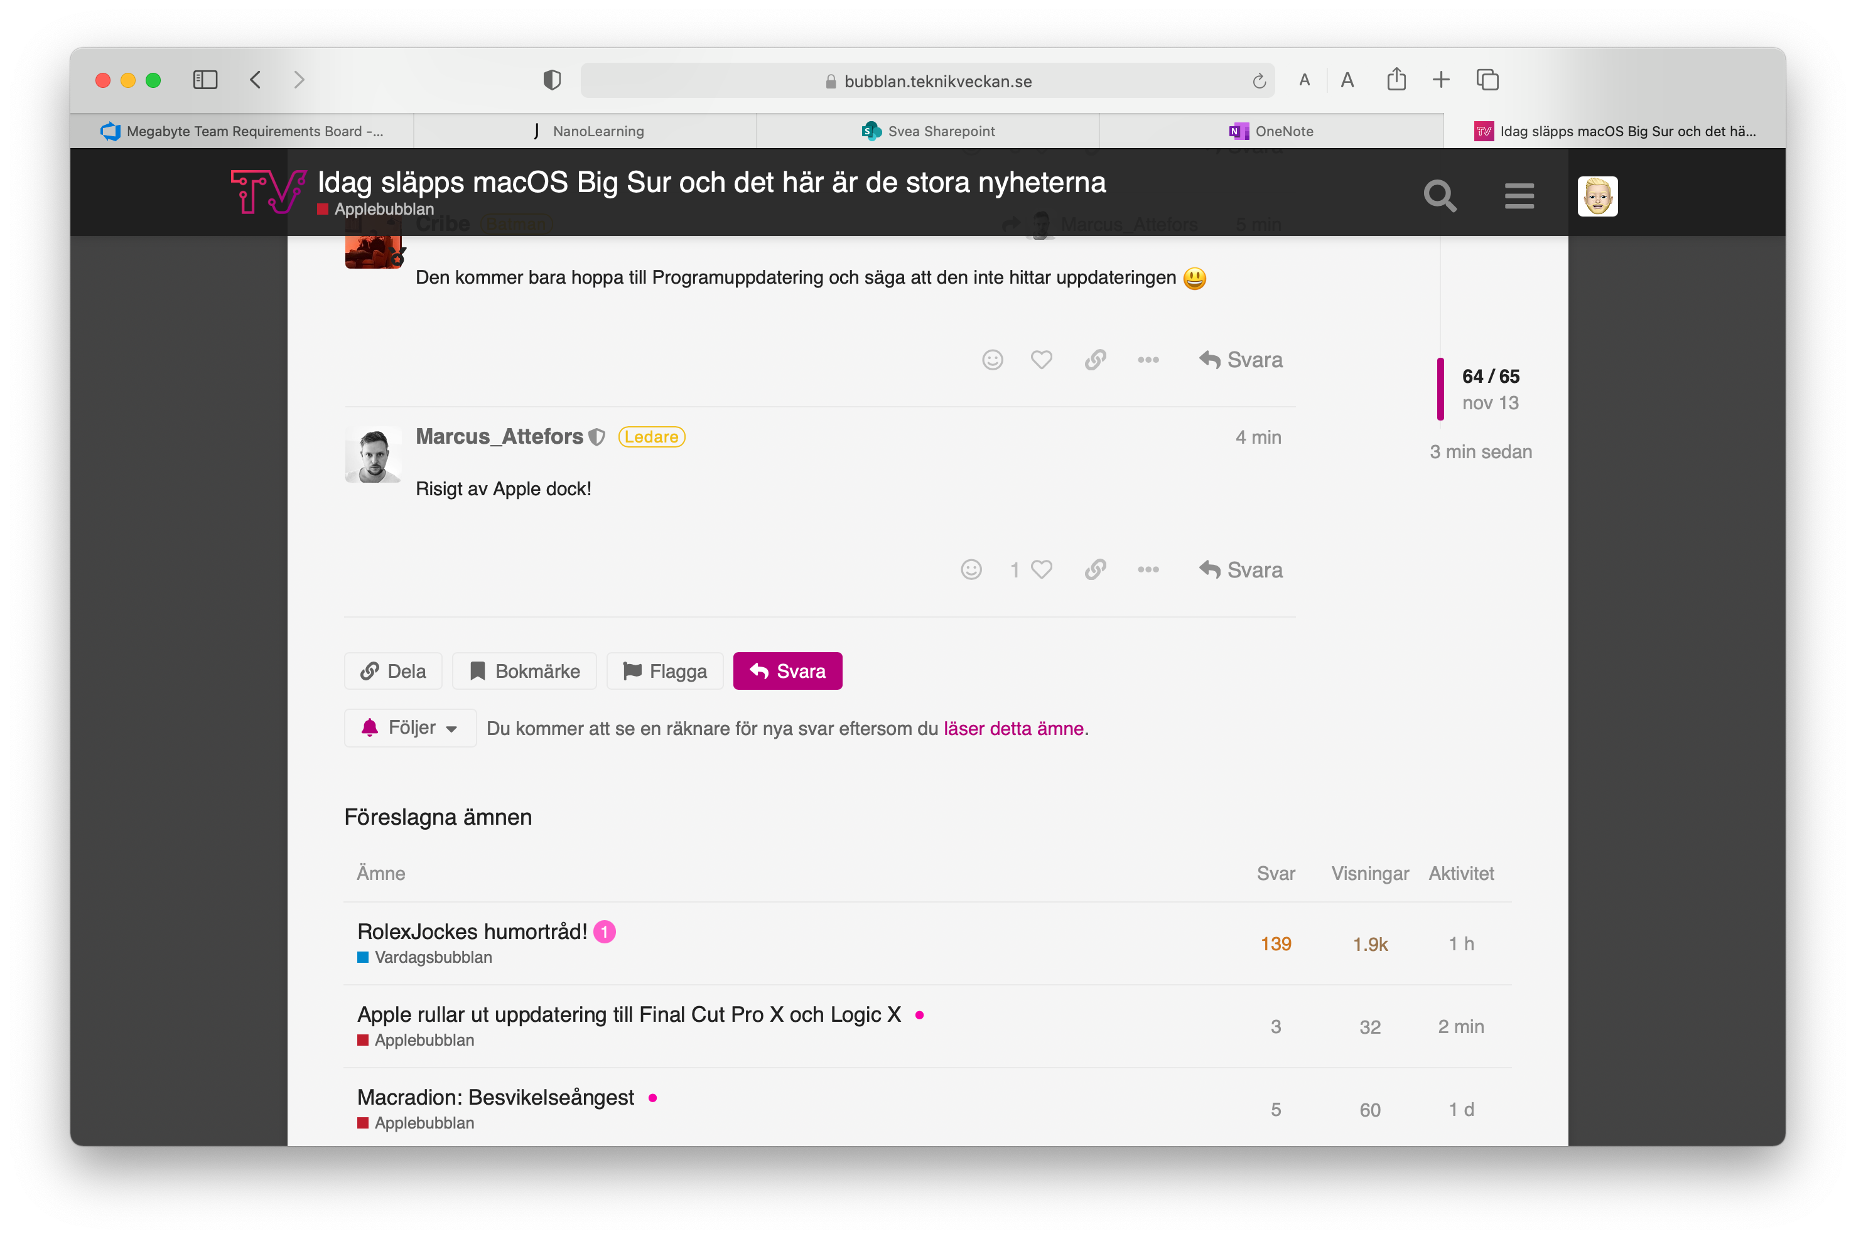This screenshot has width=1856, height=1239.
Task: Switch to the Svea Sharepoint tab
Action: coord(928,131)
